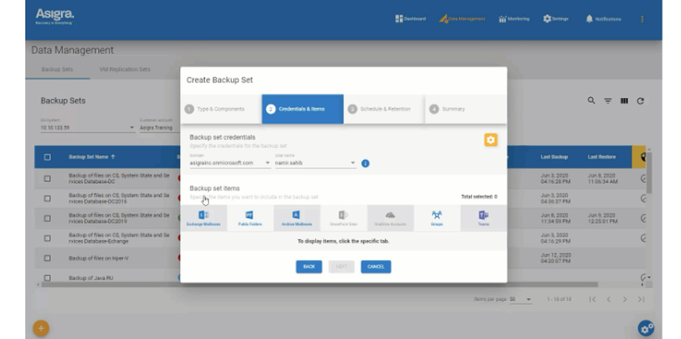Check the Backup of Java RU row
Screen dimensions: 681x339
[48, 278]
